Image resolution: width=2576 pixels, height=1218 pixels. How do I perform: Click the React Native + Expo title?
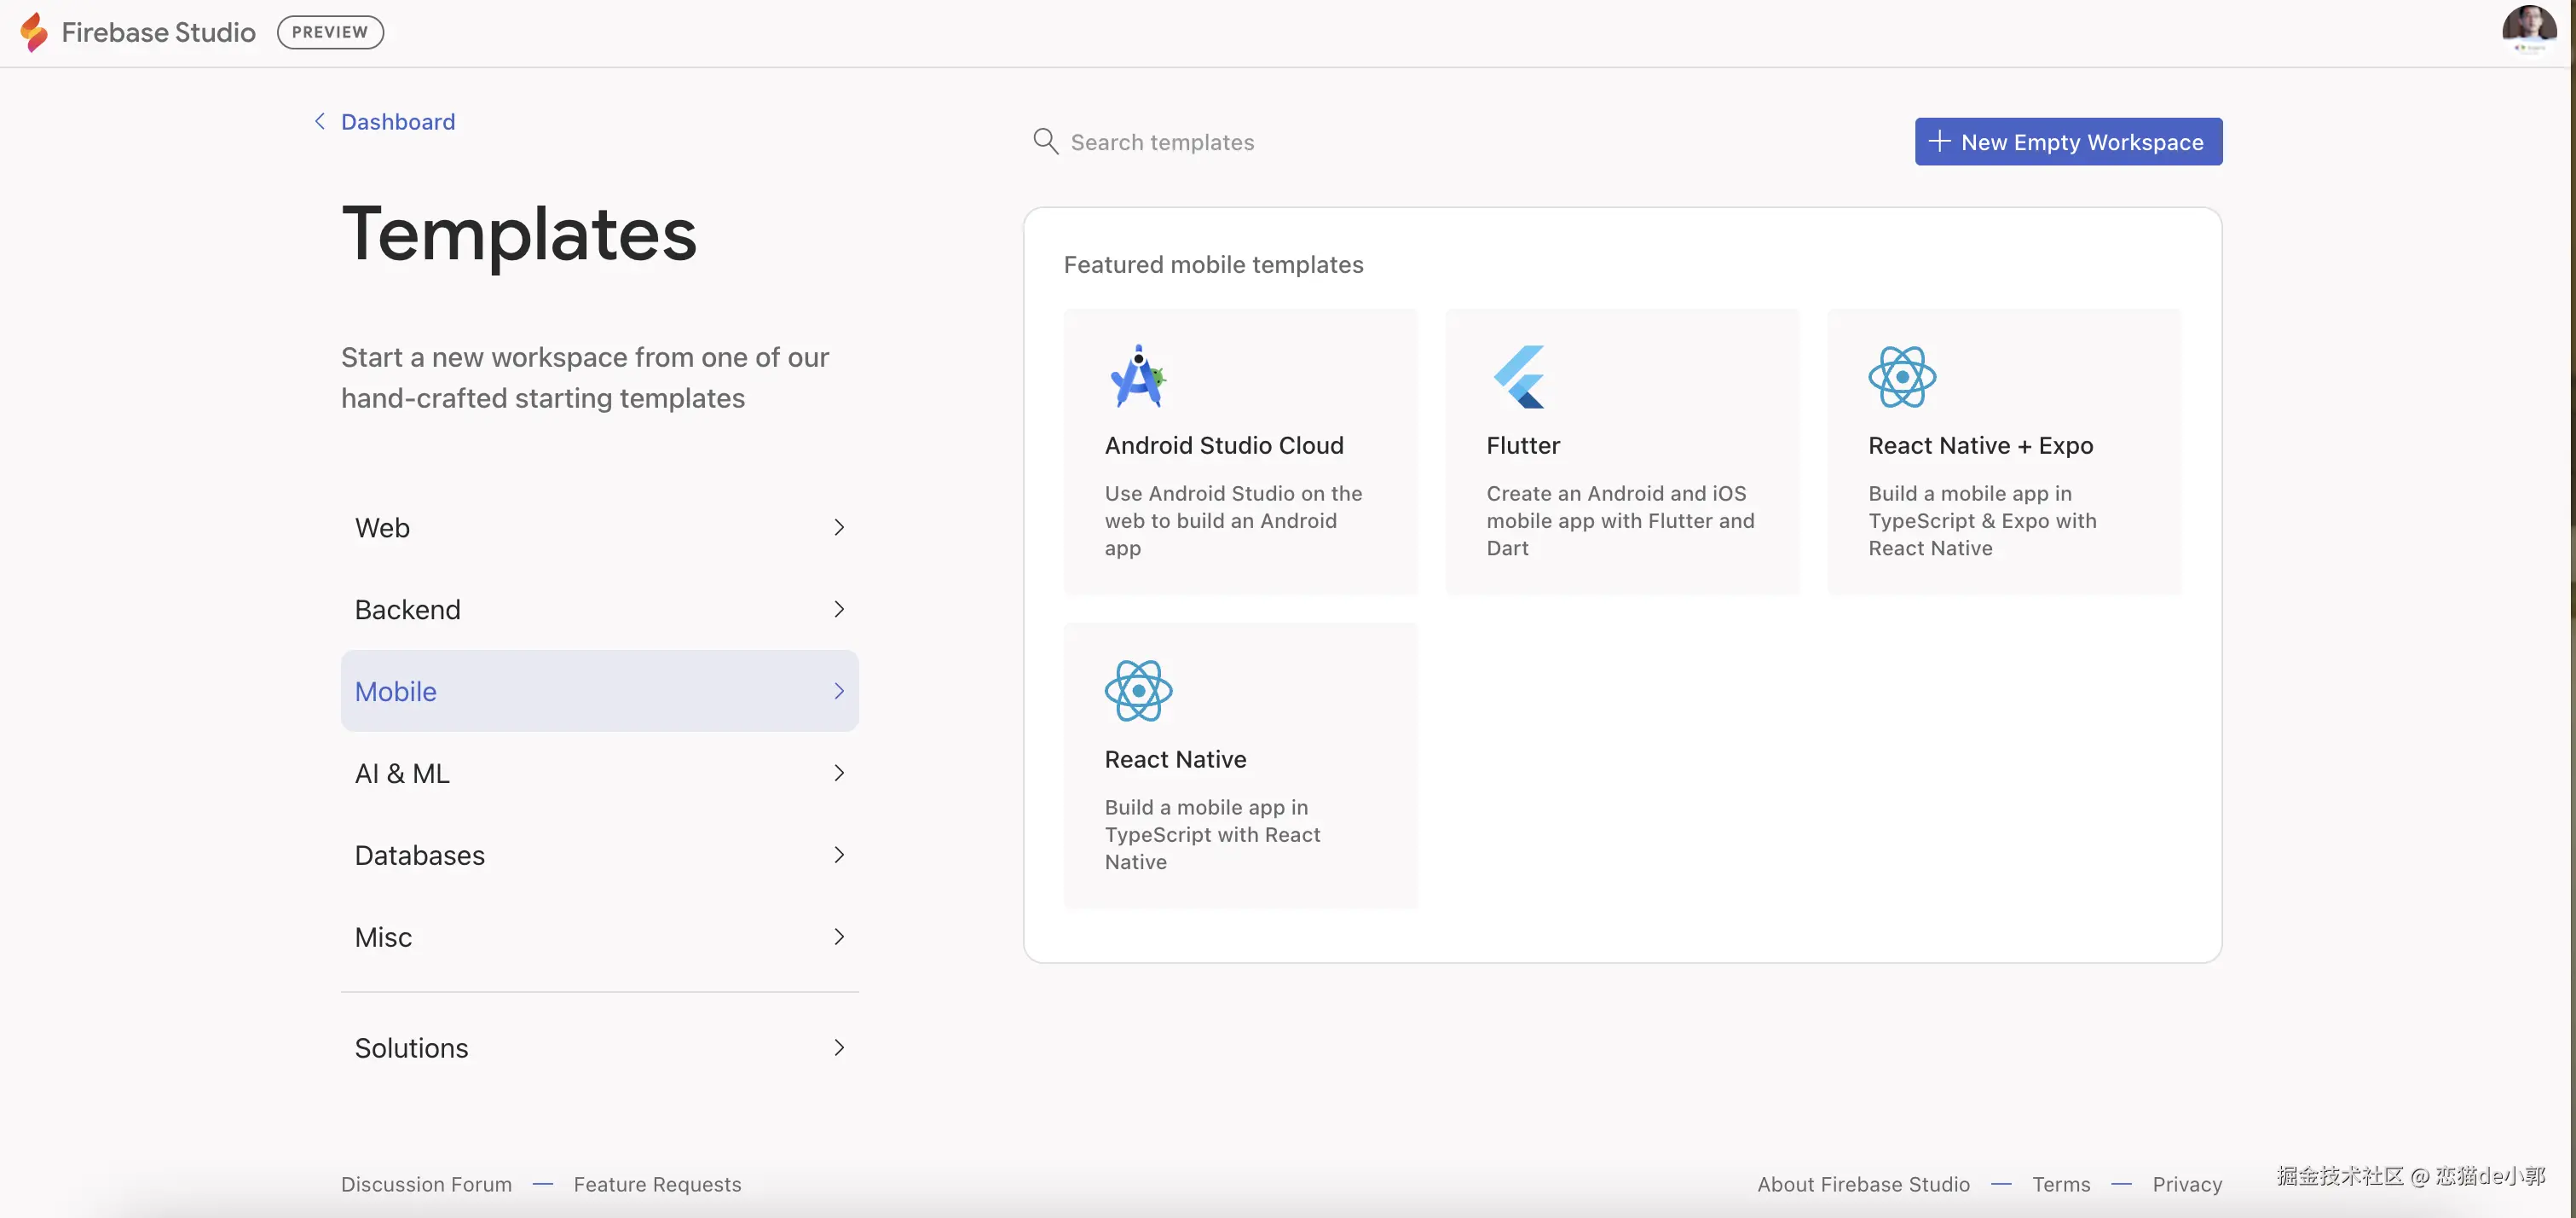pos(1980,445)
